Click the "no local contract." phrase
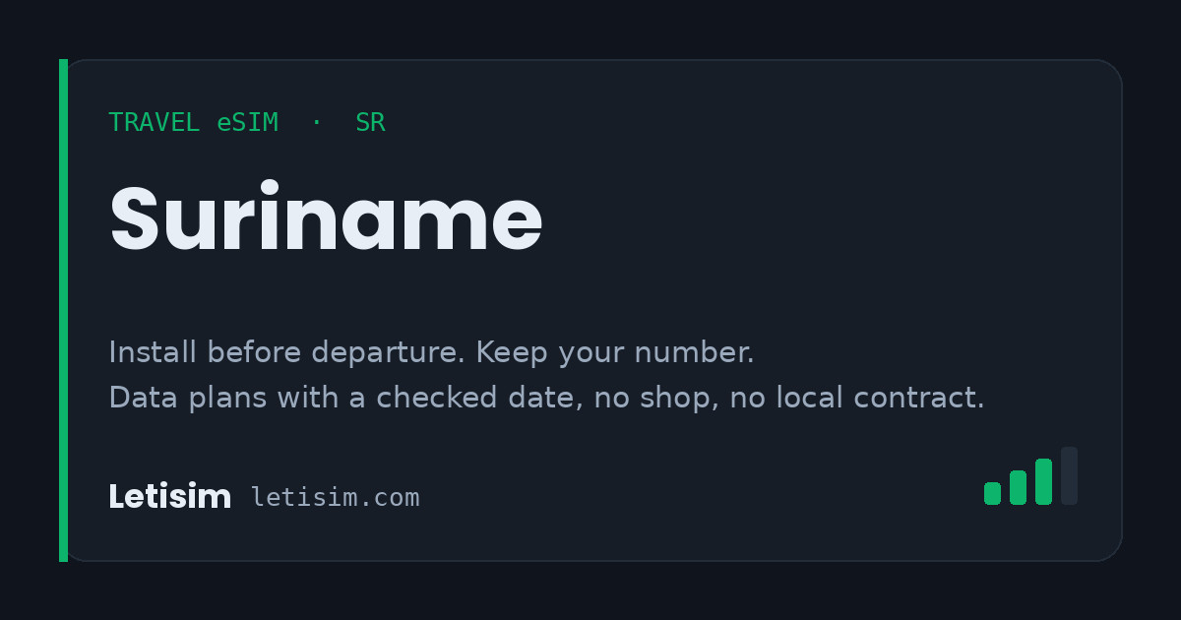This screenshot has width=1181, height=620. click(856, 398)
